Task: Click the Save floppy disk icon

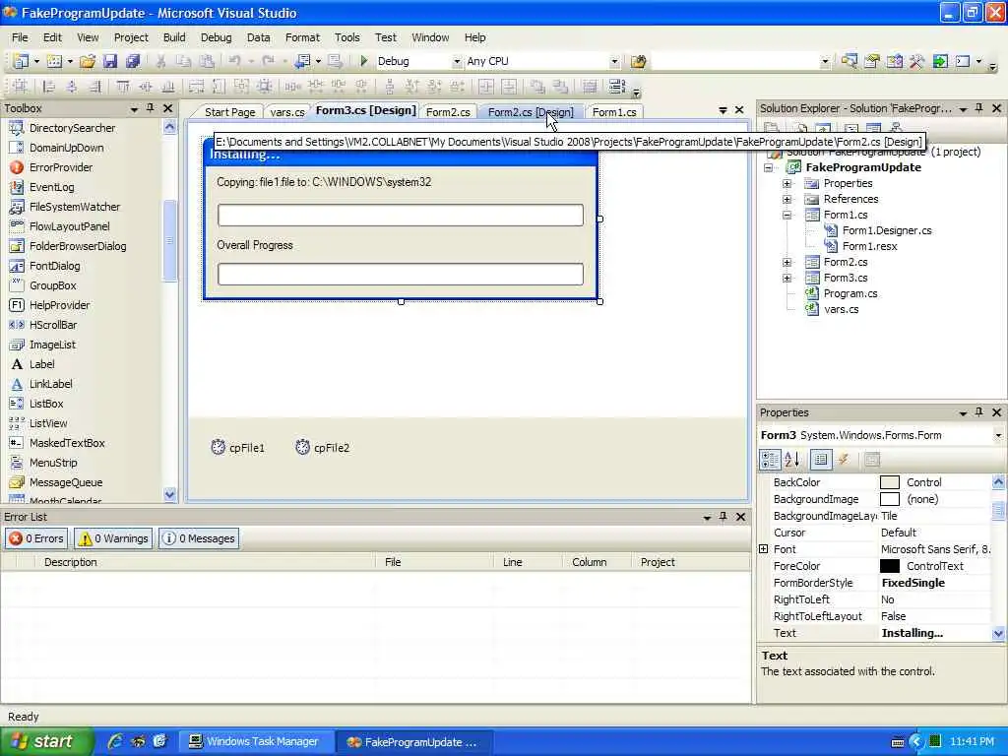Action: [110, 61]
